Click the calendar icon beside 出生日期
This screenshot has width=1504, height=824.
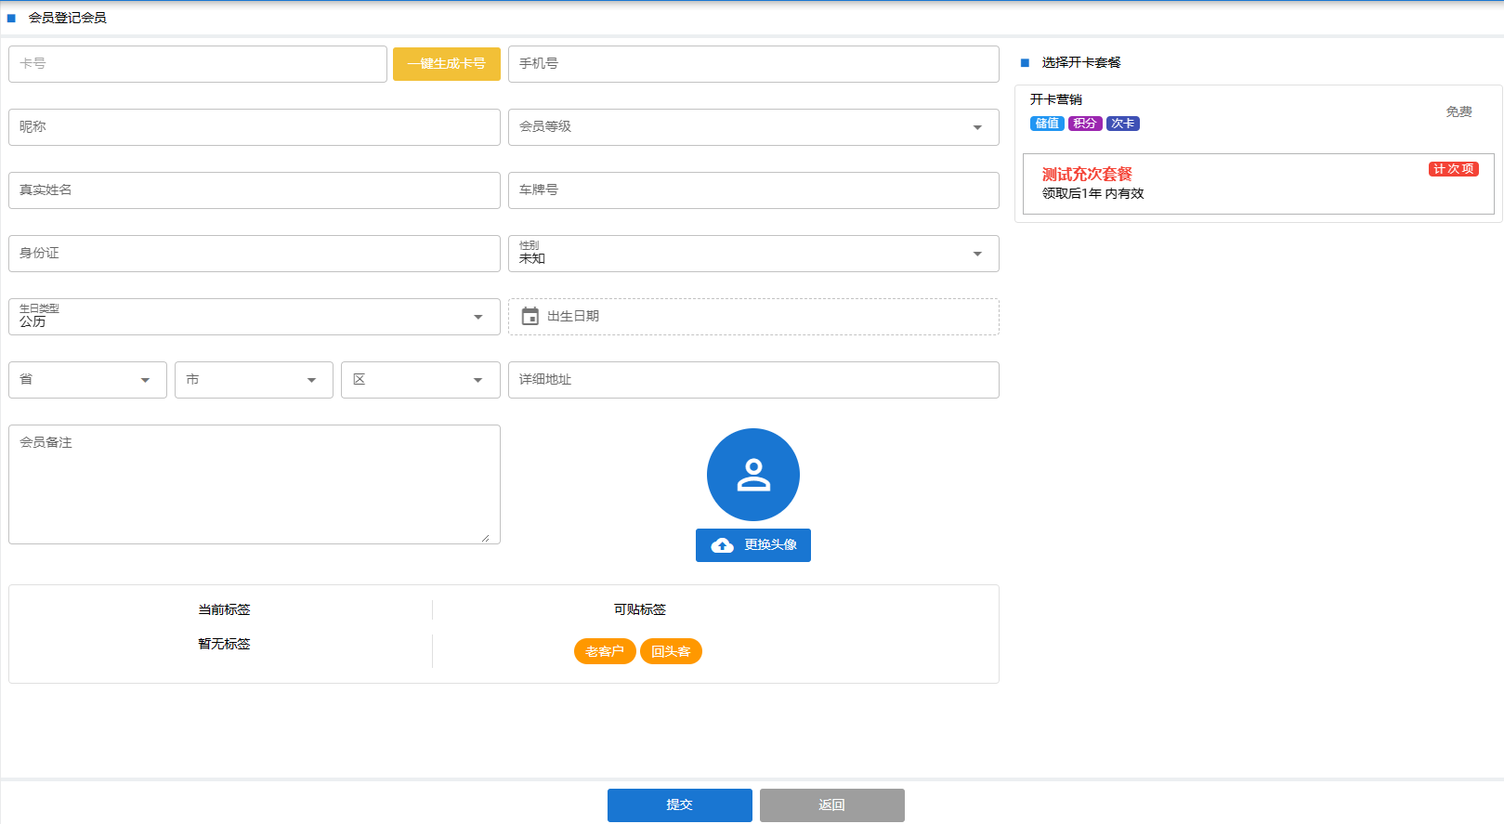pyautogui.click(x=530, y=317)
